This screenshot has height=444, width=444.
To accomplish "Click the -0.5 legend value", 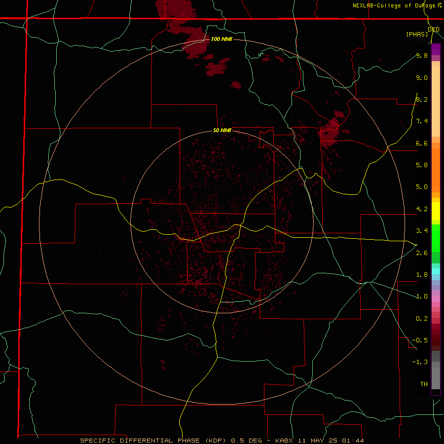I will pos(420,340).
